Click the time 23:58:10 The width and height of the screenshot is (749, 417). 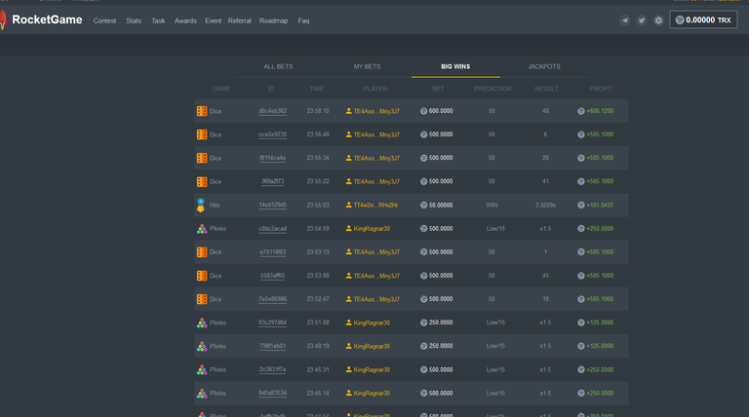click(318, 111)
